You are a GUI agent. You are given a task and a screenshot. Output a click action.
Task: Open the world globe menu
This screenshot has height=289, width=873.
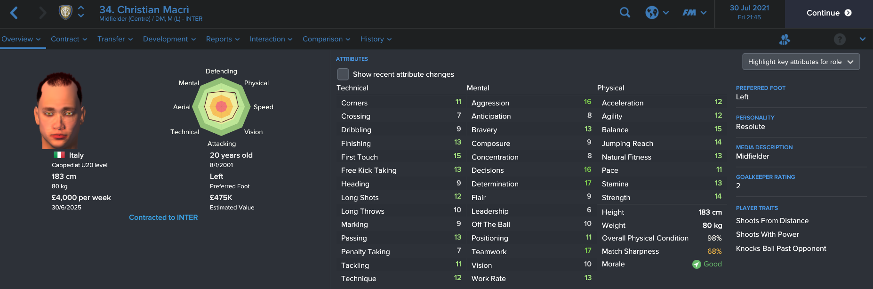657,13
